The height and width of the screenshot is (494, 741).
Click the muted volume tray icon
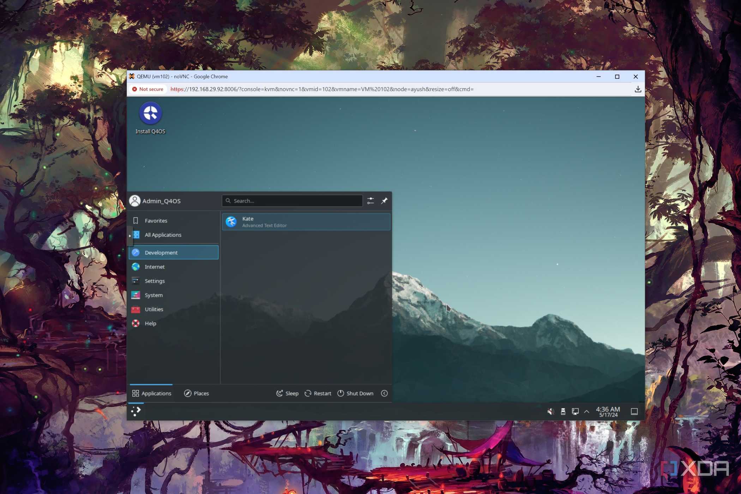point(550,411)
